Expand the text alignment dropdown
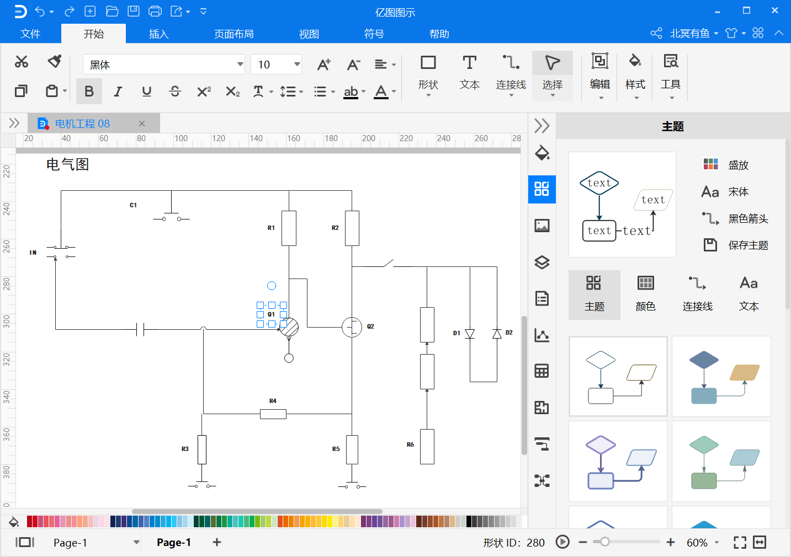 (x=394, y=65)
